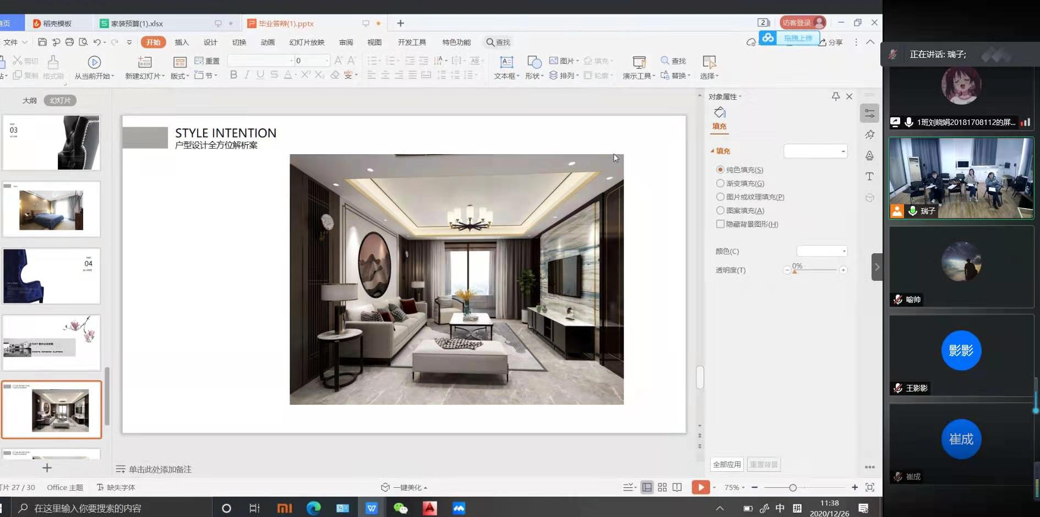The image size is (1040, 517).
Task: Open the Insert (插入) ribbon tab
Action: point(182,42)
